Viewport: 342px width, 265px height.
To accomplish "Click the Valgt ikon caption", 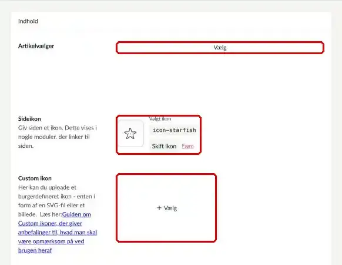I will coord(160,119).
